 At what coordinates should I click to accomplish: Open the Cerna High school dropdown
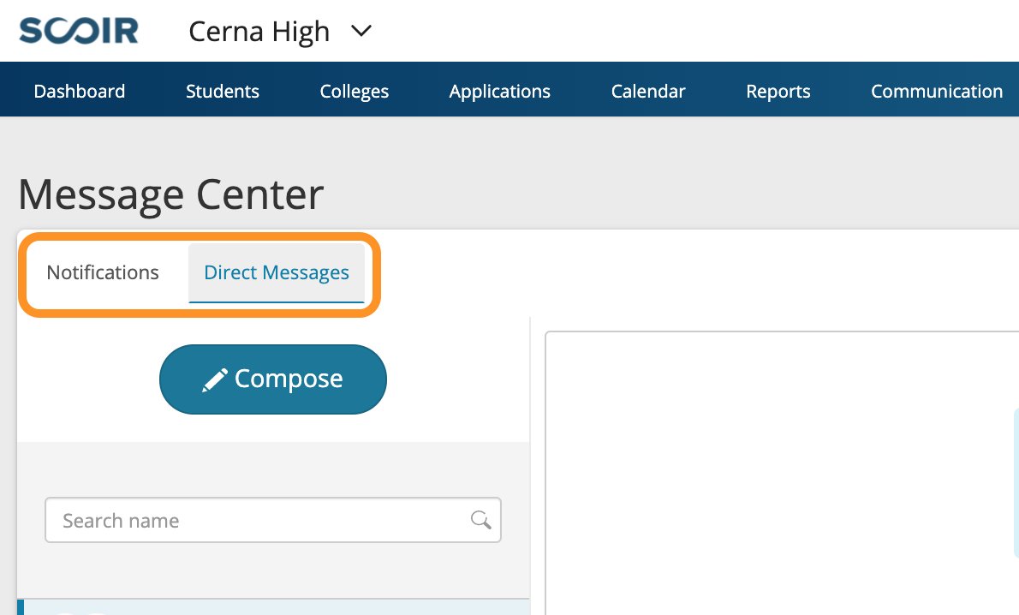[x=280, y=31]
